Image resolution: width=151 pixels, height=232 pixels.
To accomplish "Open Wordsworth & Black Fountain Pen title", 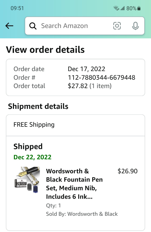I will point(74,184).
